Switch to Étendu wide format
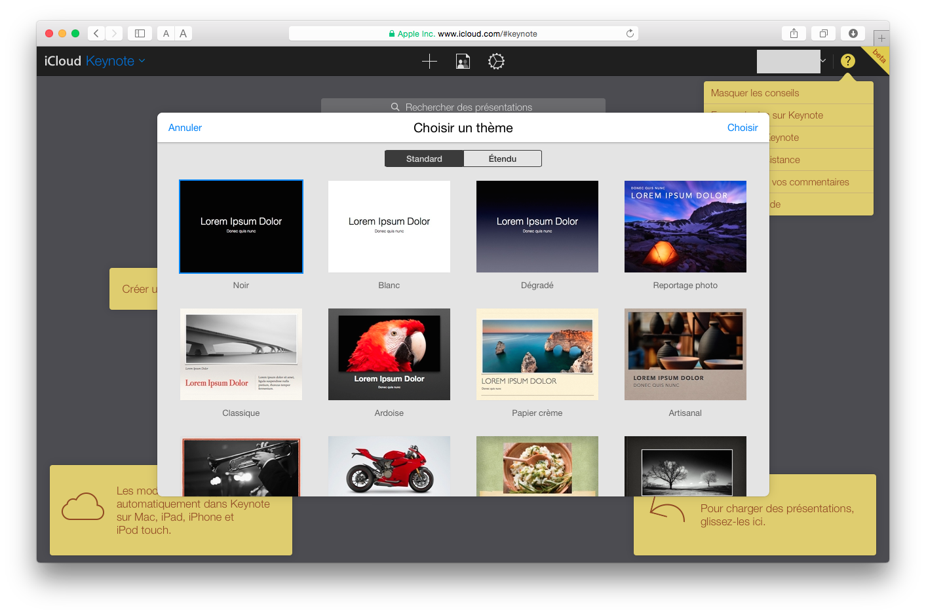926x615 pixels. [503, 158]
